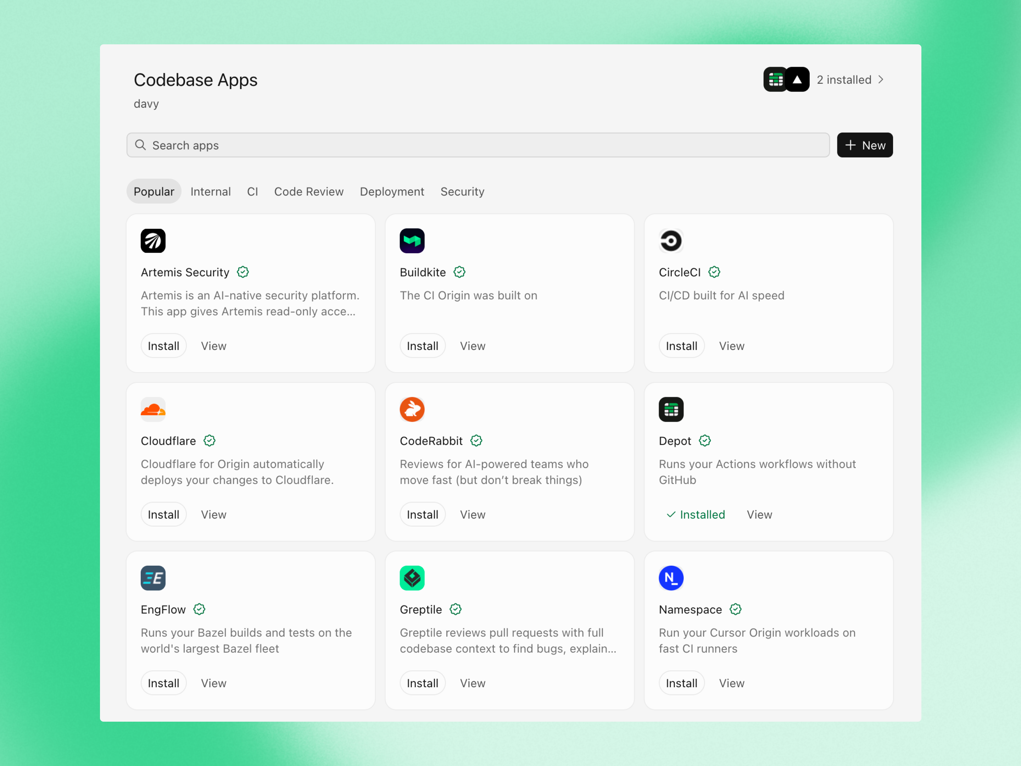Click the CodeRabbit rabbit logo
This screenshot has width=1021, height=766.
pos(412,409)
